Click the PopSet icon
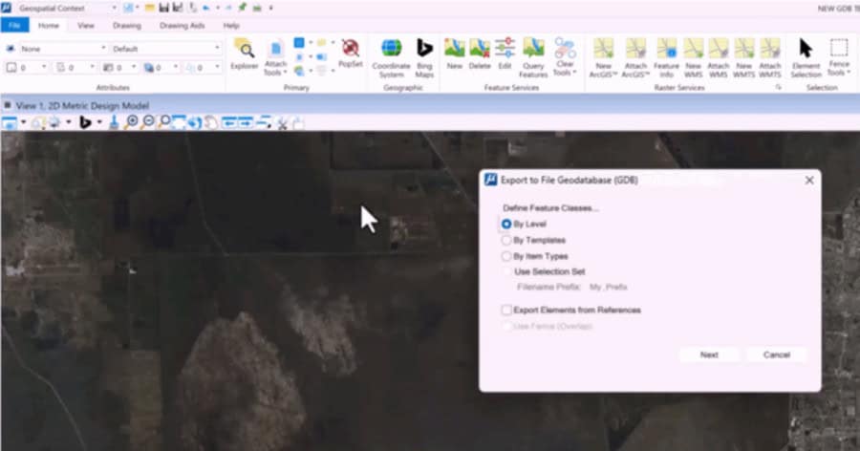Viewport: 860px width, 451px height. [351, 53]
